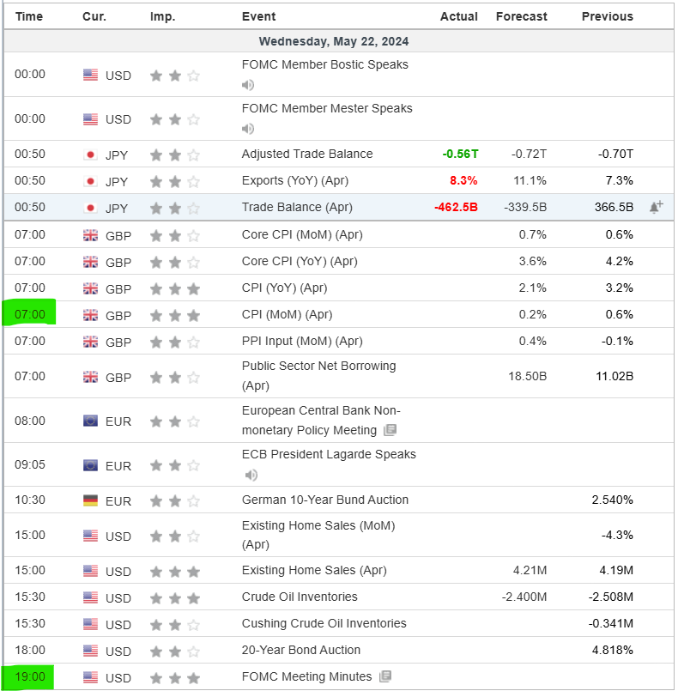Open FOMC Member Bostic Speaks event
The width and height of the screenshot is (678, 691).
324,64
